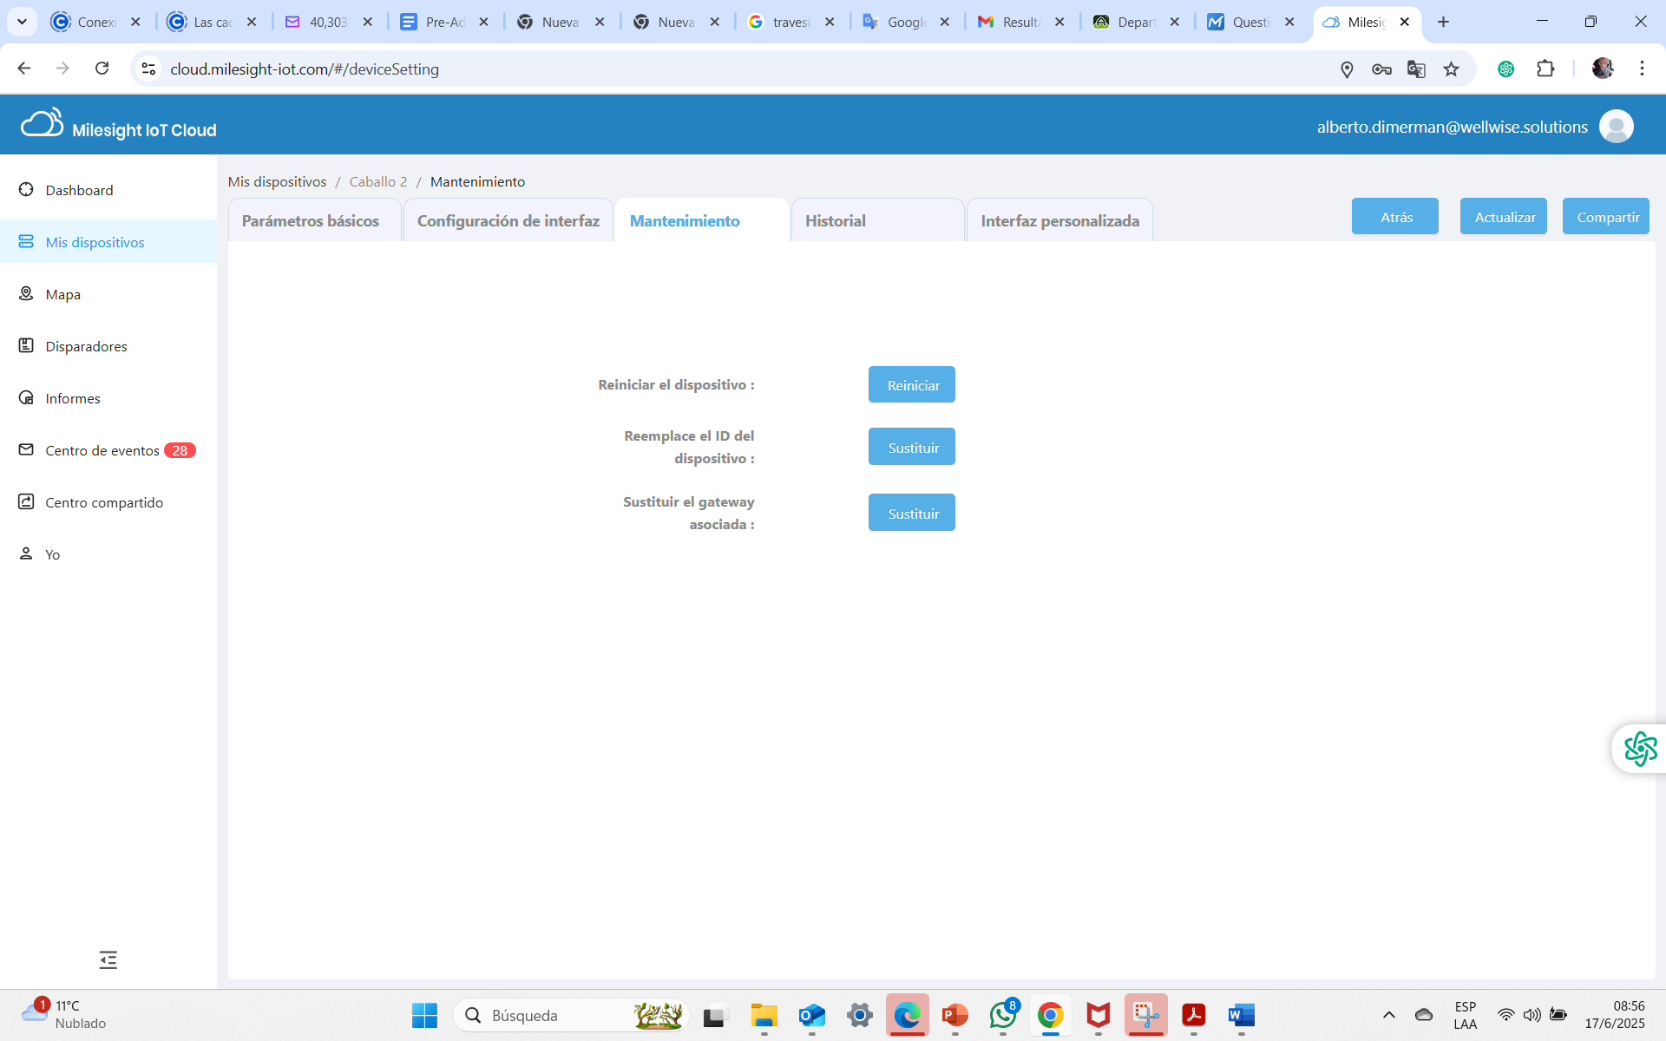Viewport: 1666px width, 1041px height.
Task: Expand the browser tab search dropdown
Action: pos(22,22)
